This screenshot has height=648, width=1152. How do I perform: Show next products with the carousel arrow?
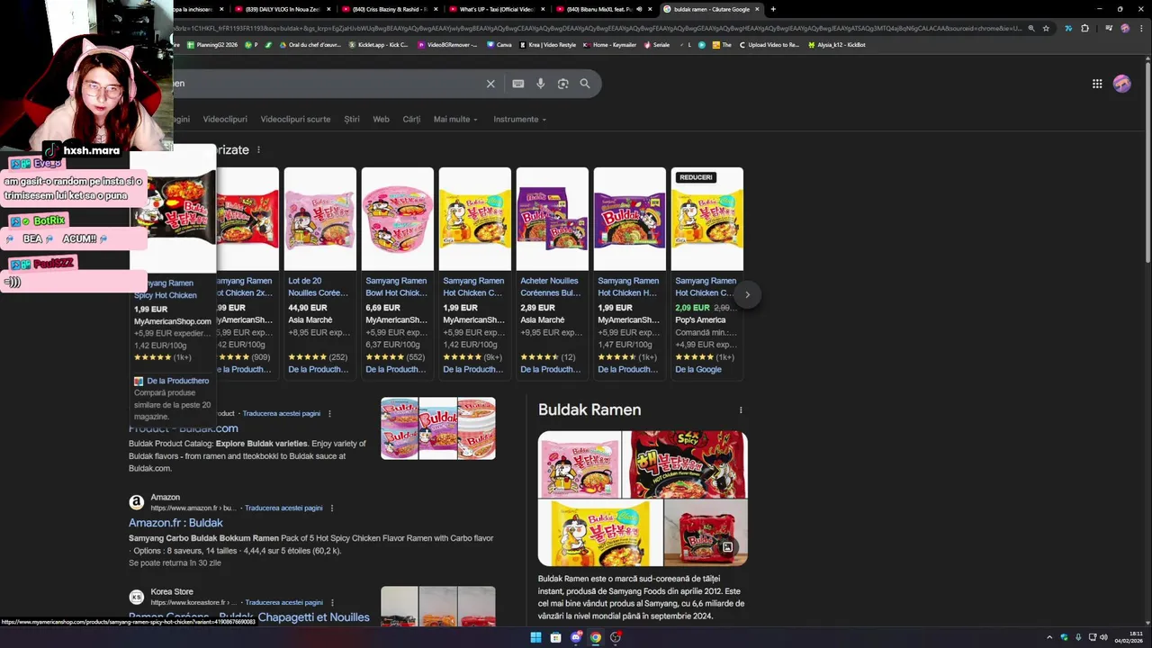(746, 294)
